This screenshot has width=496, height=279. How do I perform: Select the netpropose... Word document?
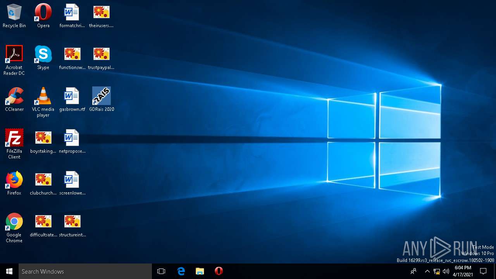(72, 142)
